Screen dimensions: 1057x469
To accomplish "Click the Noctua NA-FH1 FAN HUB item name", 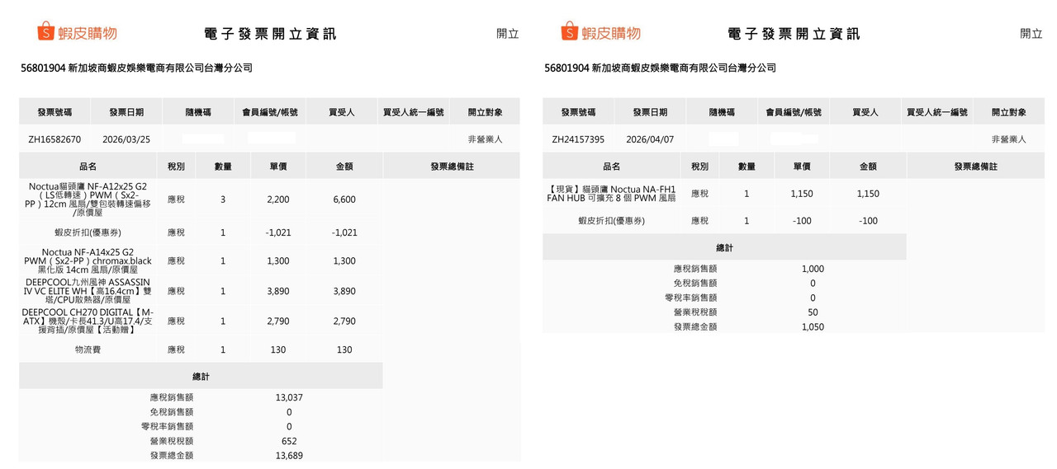I will 612,194.
